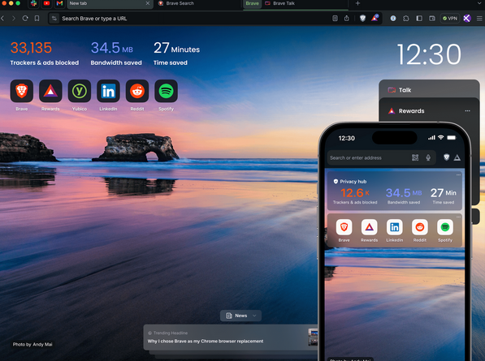The image size is (485, 361).
Task: Open the Talk widget card
Action: tap(429, 90)
